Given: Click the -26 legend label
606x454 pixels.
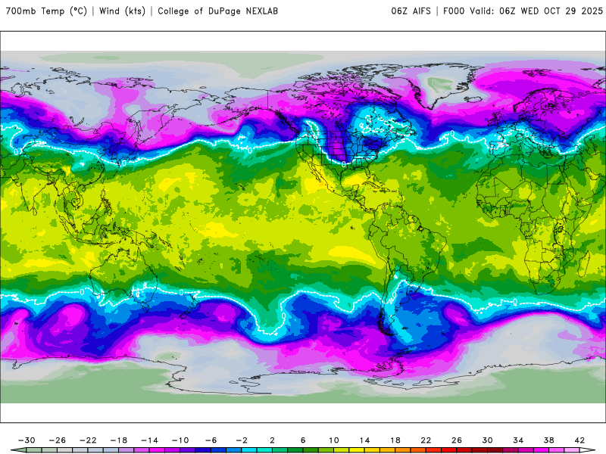Looking at the screenshot, I should coord(58,440).
